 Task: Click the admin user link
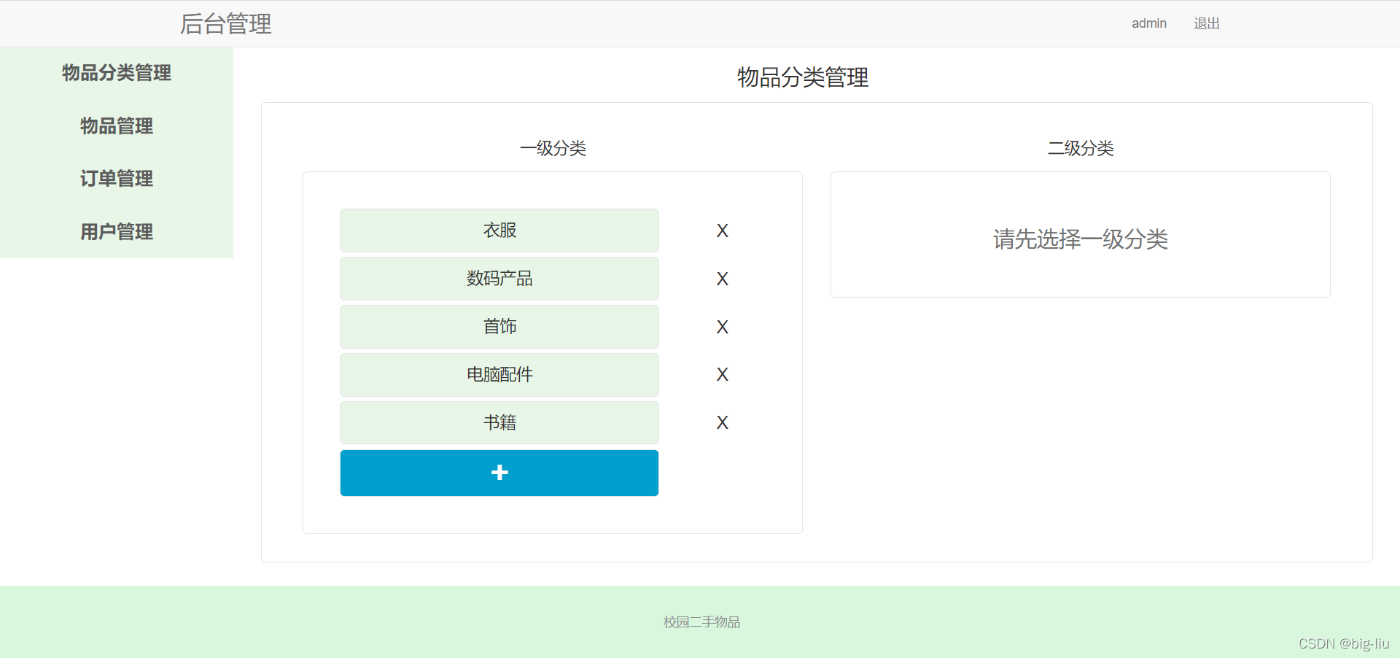tap(1149, 23)
